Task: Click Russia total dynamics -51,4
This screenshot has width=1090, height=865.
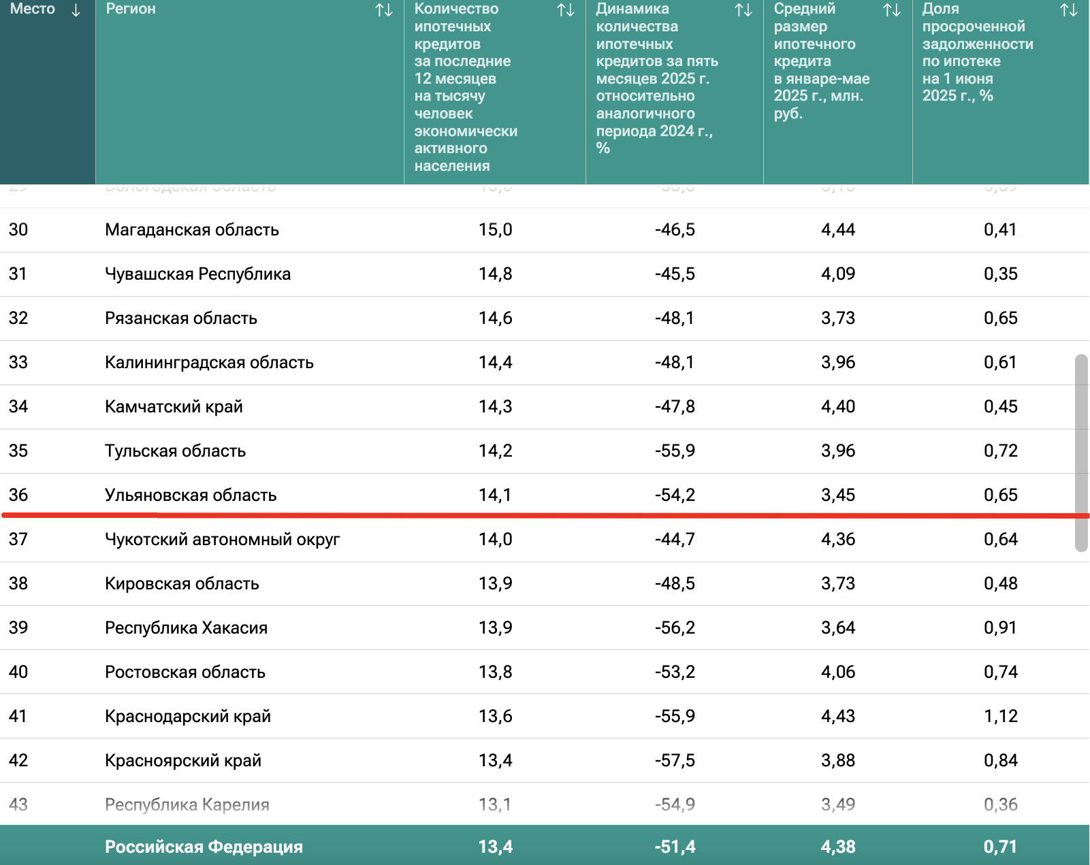Action: point(675,847)
